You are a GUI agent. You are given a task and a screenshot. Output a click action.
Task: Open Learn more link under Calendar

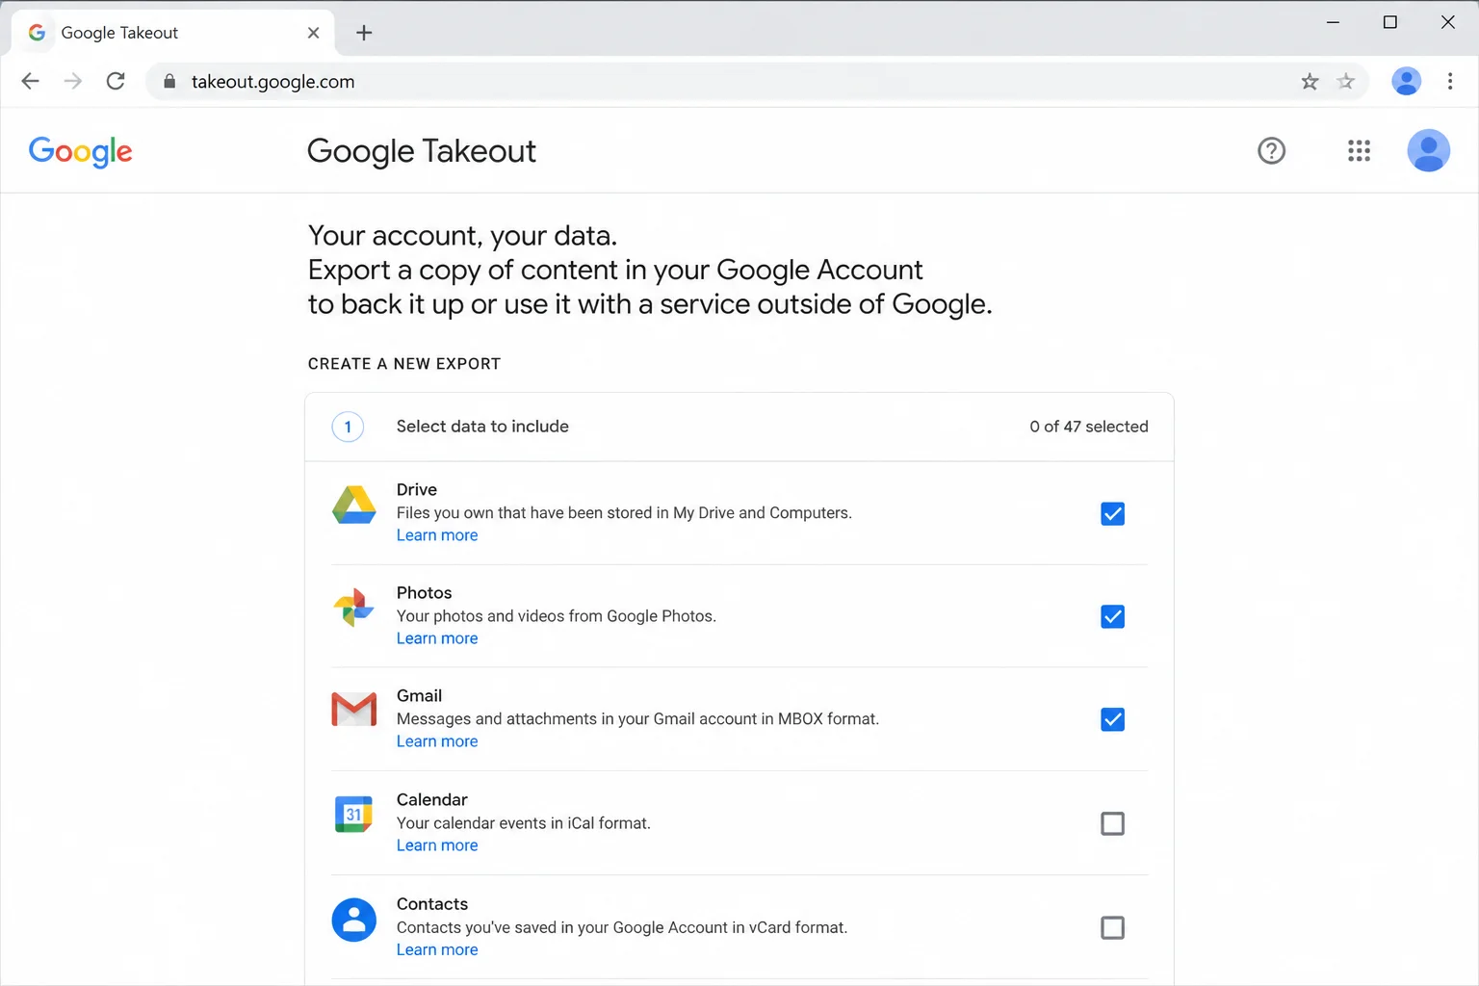click(x=437, y=845)
